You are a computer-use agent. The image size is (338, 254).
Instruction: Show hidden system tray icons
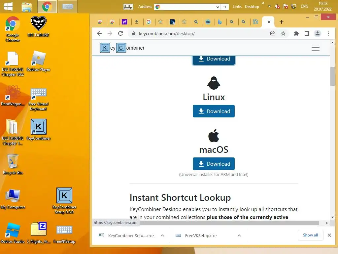tap(269, 7)
